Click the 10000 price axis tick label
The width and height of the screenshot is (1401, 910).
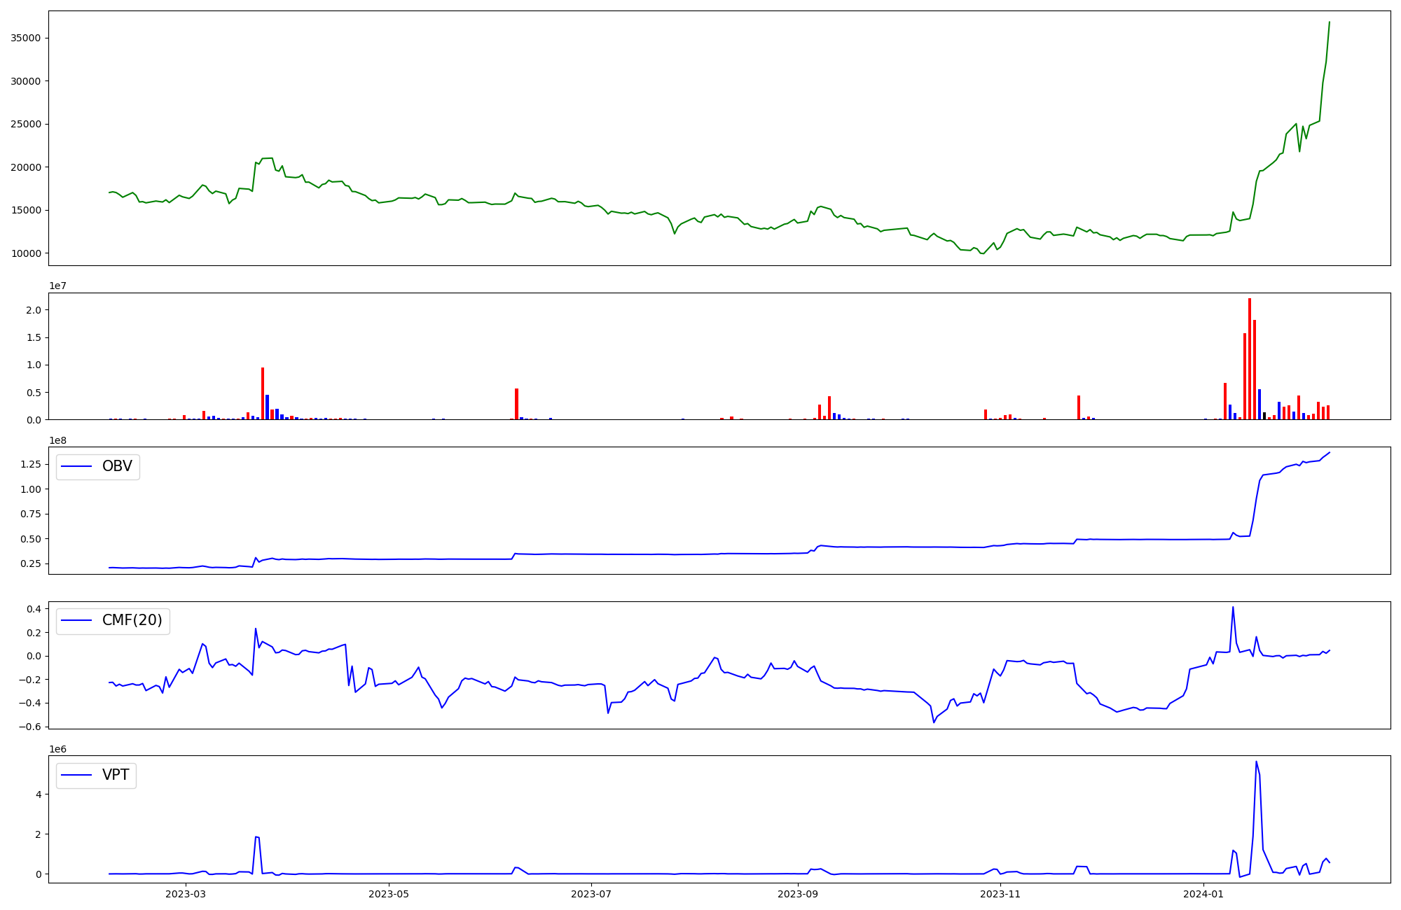coord(25,253)
